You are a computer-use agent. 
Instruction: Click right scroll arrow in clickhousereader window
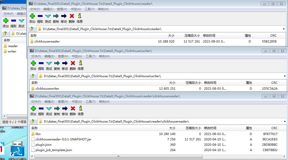(284, 156)
